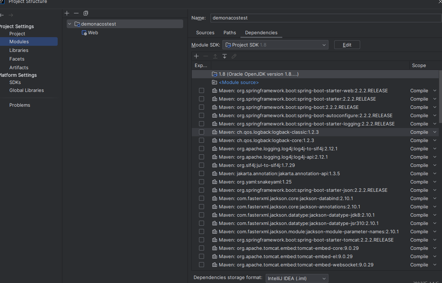Open SDKs under Platform Settings
Screen dimensions: 442x283
[x=15, y=82]
